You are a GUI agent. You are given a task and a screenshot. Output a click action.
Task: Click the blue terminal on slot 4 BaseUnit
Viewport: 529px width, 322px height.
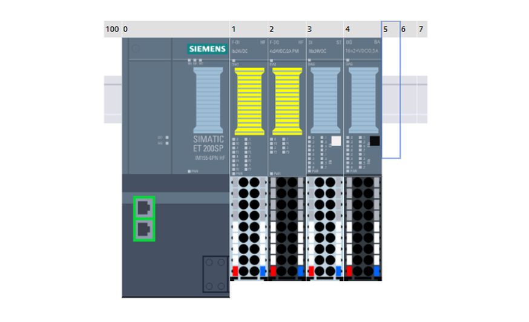[x=377, y=271]
